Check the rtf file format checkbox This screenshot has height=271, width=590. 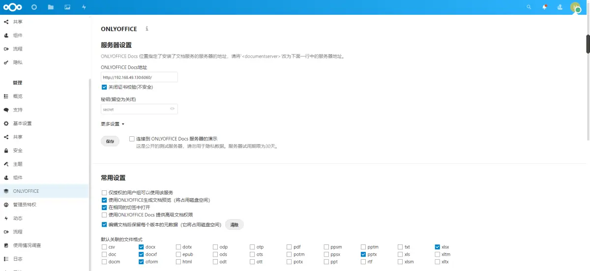(x=363, y=262)
